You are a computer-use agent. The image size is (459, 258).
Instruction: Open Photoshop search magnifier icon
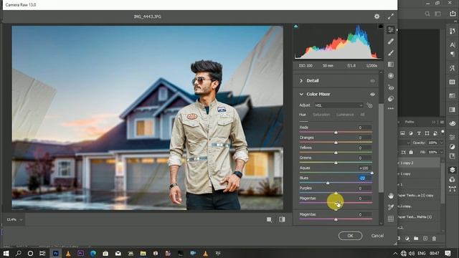(427, 14)
